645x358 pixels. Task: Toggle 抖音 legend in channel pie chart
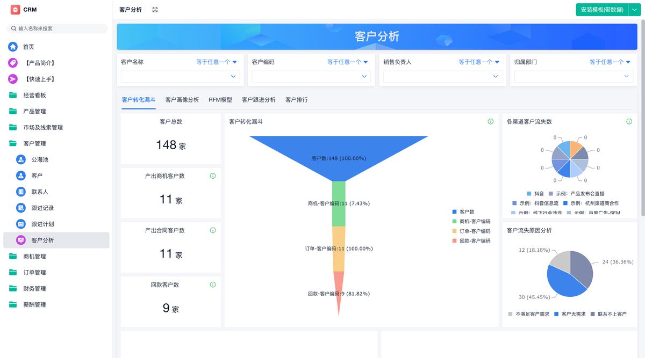(535, 194)
